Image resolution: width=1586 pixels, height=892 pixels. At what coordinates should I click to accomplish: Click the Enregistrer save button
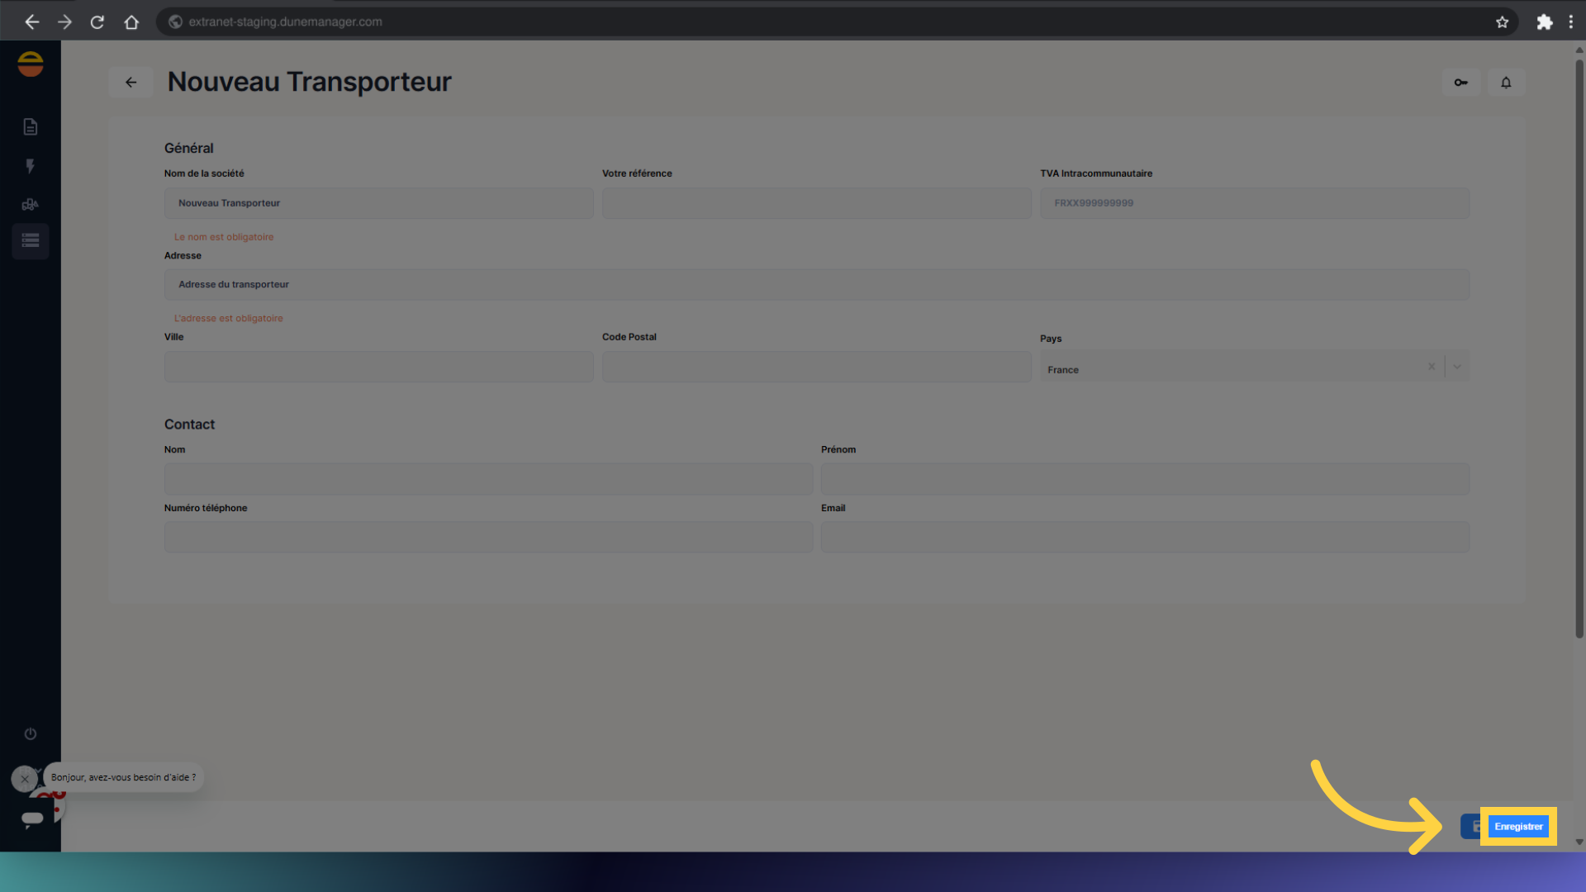tap(1517, 827)
